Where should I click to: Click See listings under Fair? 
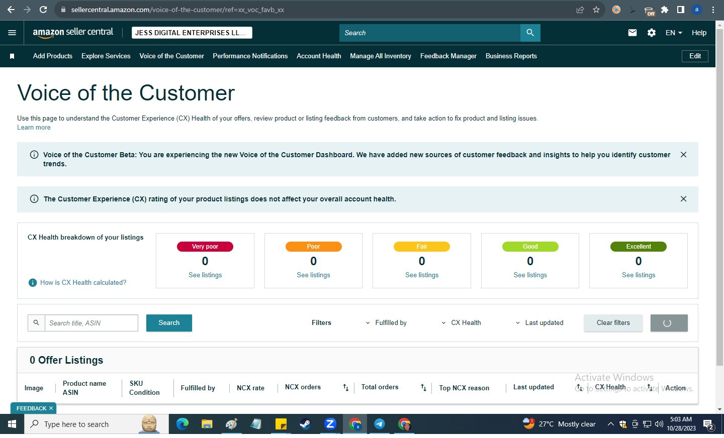pos(422,275)
